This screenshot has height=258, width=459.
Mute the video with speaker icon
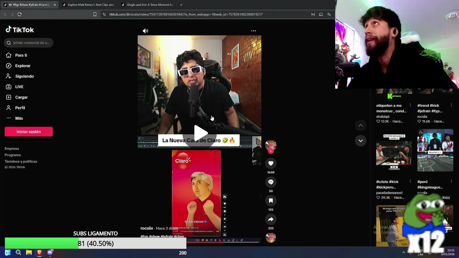pos(145,31)
